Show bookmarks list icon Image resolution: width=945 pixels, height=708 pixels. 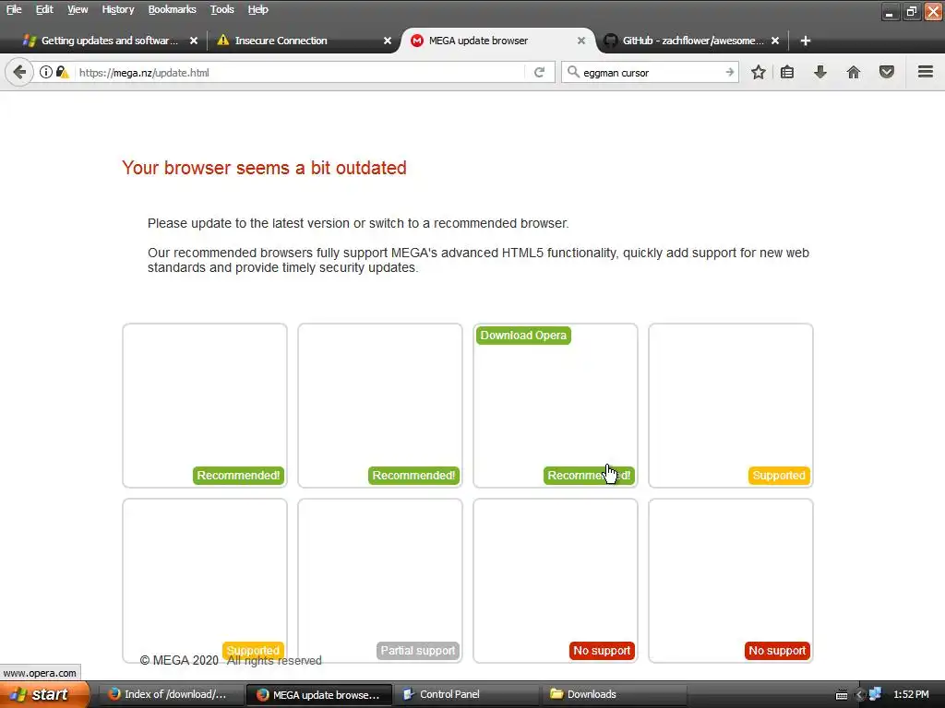coord(787,72)
